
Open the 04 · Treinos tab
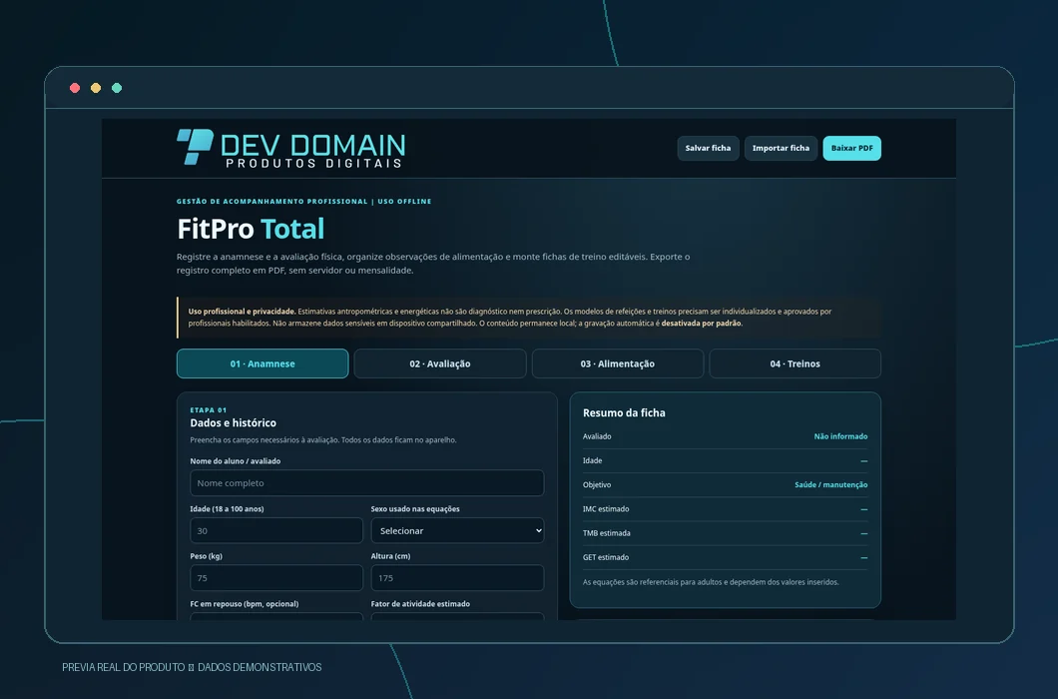tap(794, 363)
